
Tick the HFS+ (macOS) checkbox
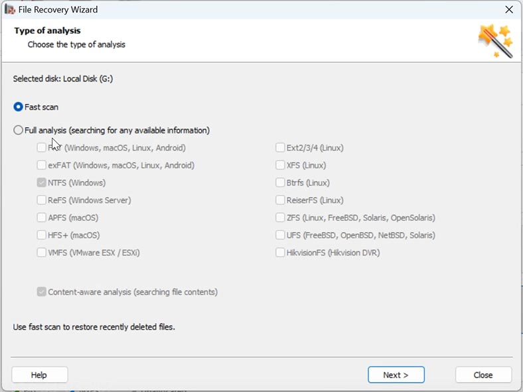click(x=41, y=235)
